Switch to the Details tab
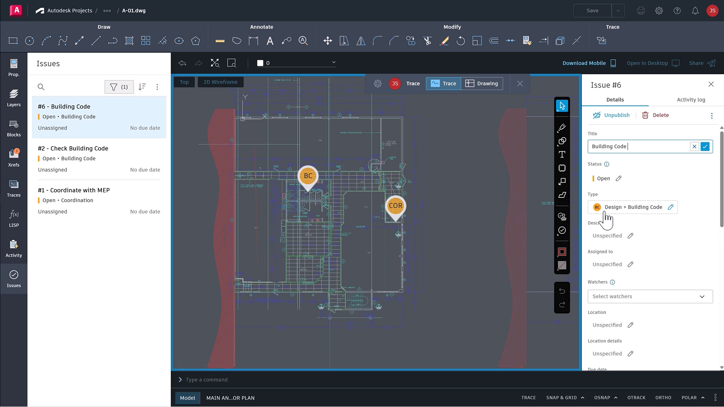Screen dimensions: 724x407 615,100
